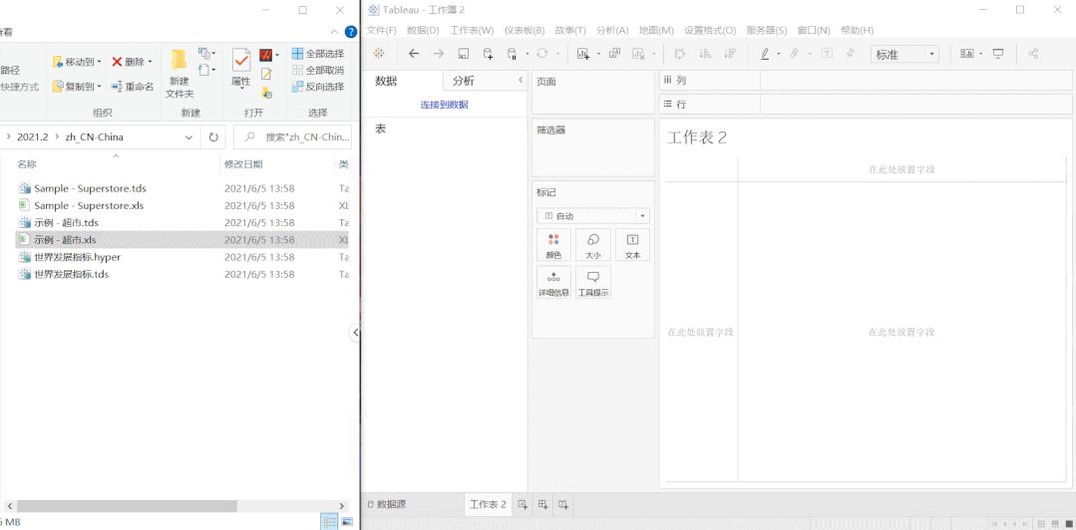Click the Text mark card button
The image size is (1076, 530).
click(x=632, y=245)
